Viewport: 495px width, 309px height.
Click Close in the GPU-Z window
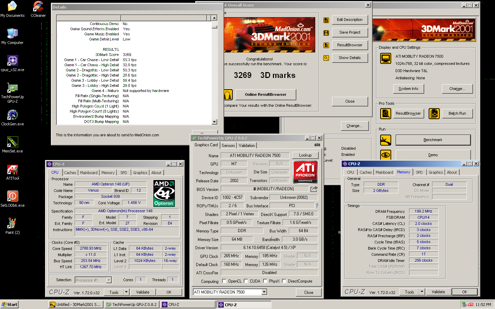tap(309, 293)
